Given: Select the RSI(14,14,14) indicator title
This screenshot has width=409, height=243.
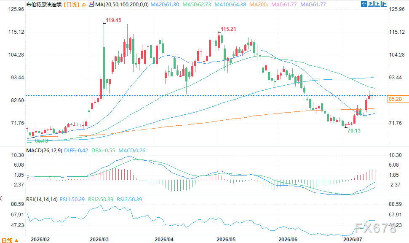Looking at the screenshot, I should tap(42, 200).
